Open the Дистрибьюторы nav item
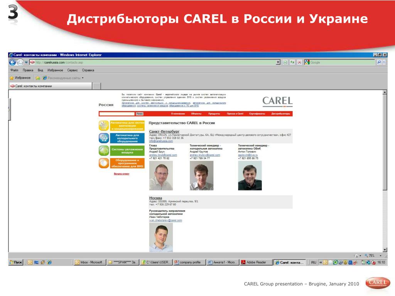Viewport: 395px width, 296px height. [281, 114]
